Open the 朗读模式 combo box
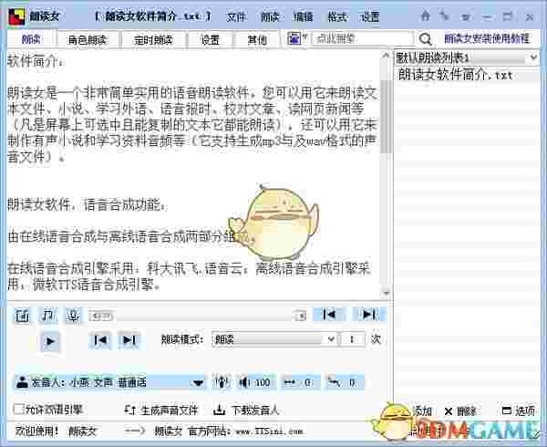Image resolution: width=547 pixels, height=447 pixels. pyautogui.click(x=274, y=339)
